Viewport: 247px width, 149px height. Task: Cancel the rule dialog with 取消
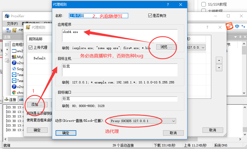(173, 133)
